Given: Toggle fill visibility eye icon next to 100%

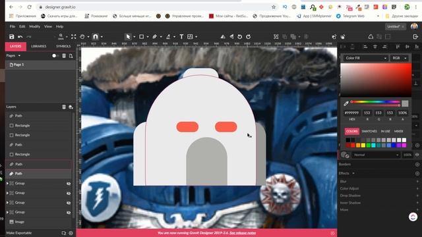Looking at the screenshot, I should (417, 155).
